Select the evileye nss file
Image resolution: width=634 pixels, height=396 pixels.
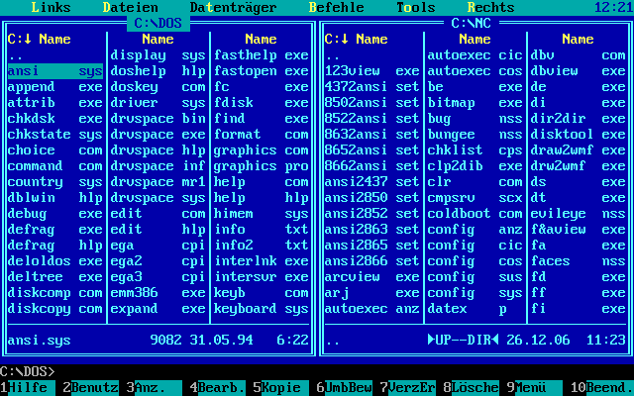tap(579, 214)
